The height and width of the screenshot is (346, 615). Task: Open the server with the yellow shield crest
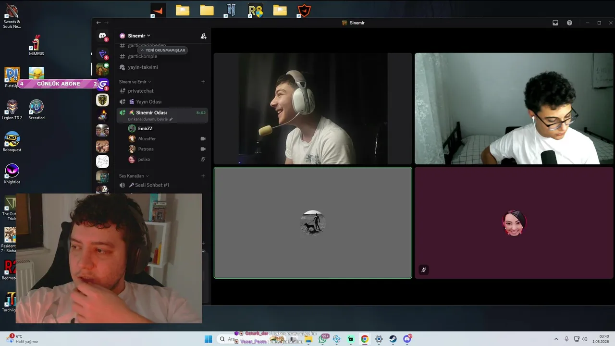pos(102,100)
